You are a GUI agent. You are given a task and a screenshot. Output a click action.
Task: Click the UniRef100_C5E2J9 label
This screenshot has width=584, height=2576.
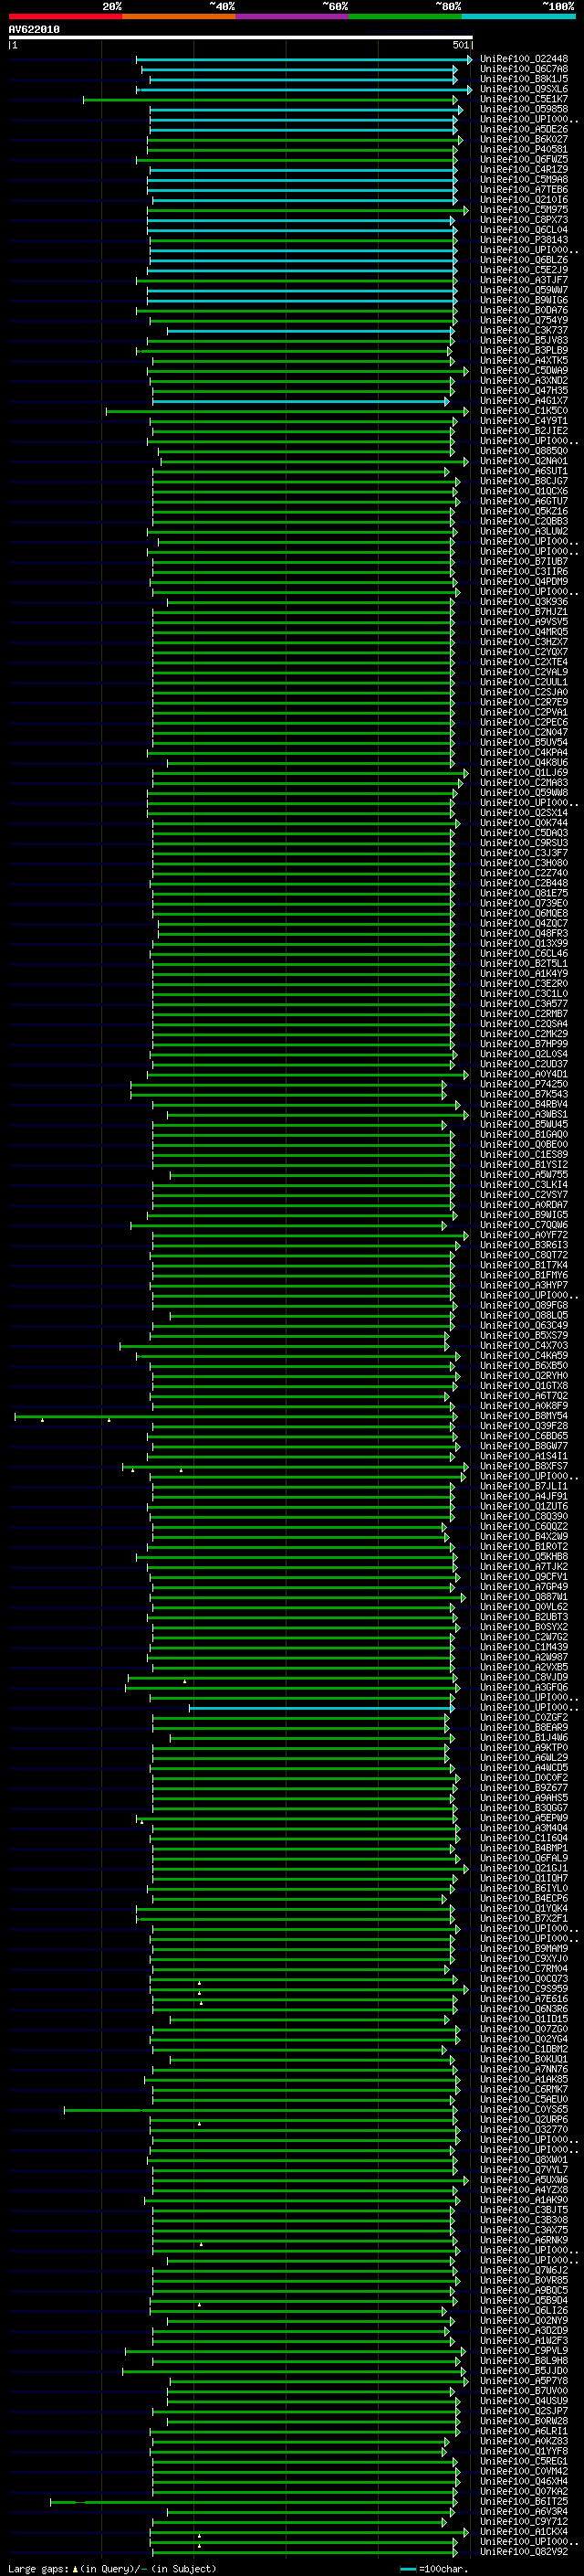coord(523,270)
